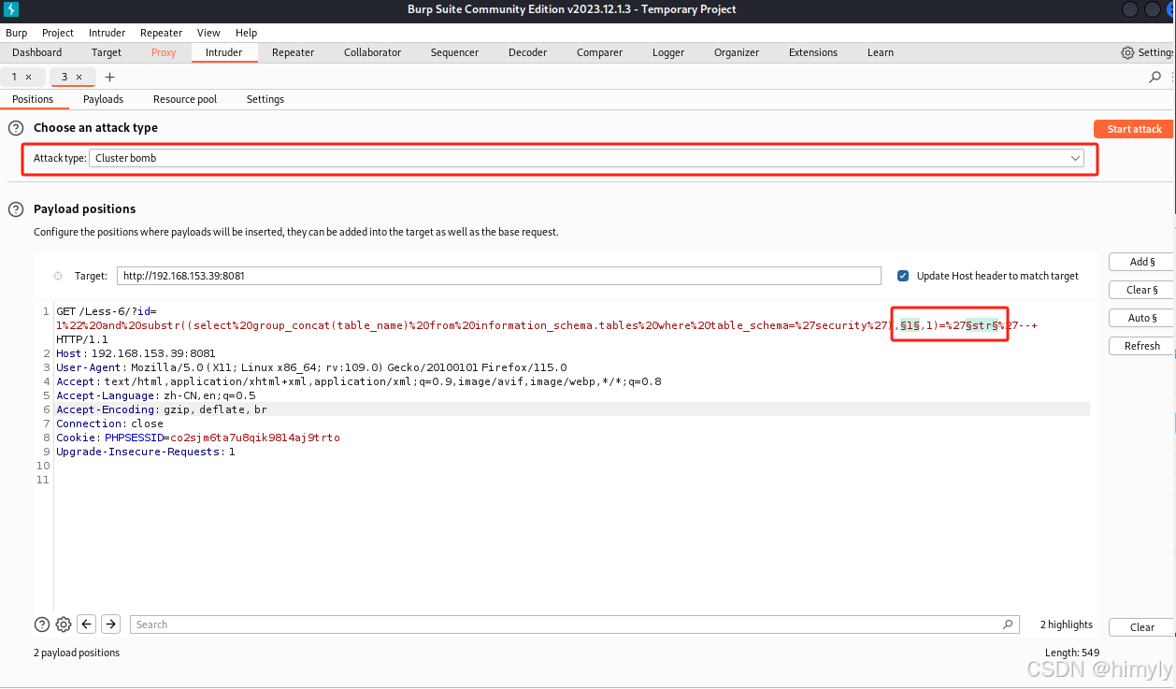Click Clear button next to highlights count
This screenshot has width=1176, height=689.
click(1142, 627)
